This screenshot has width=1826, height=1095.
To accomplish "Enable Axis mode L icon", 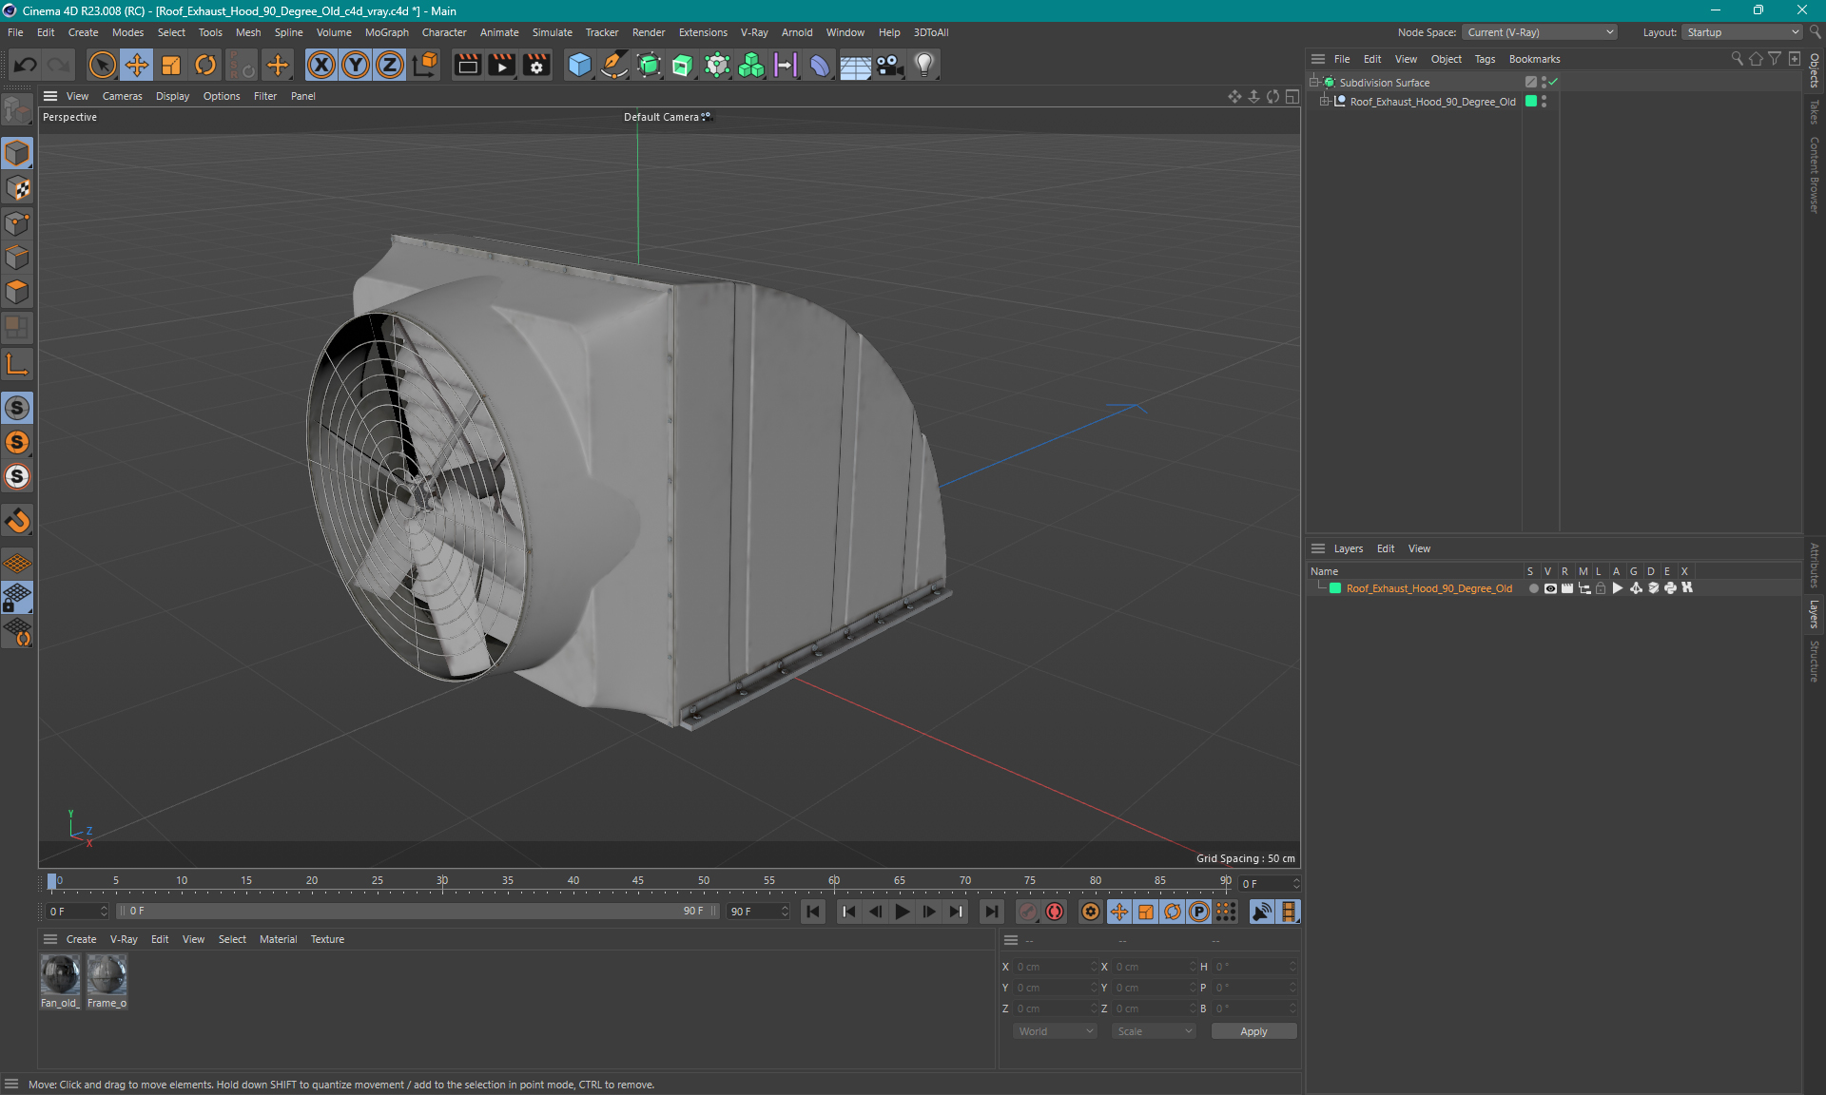I will coord(17,364).
